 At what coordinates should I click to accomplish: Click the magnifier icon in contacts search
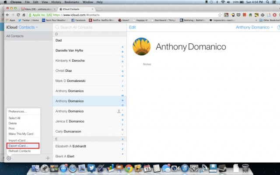pos(57,27)
